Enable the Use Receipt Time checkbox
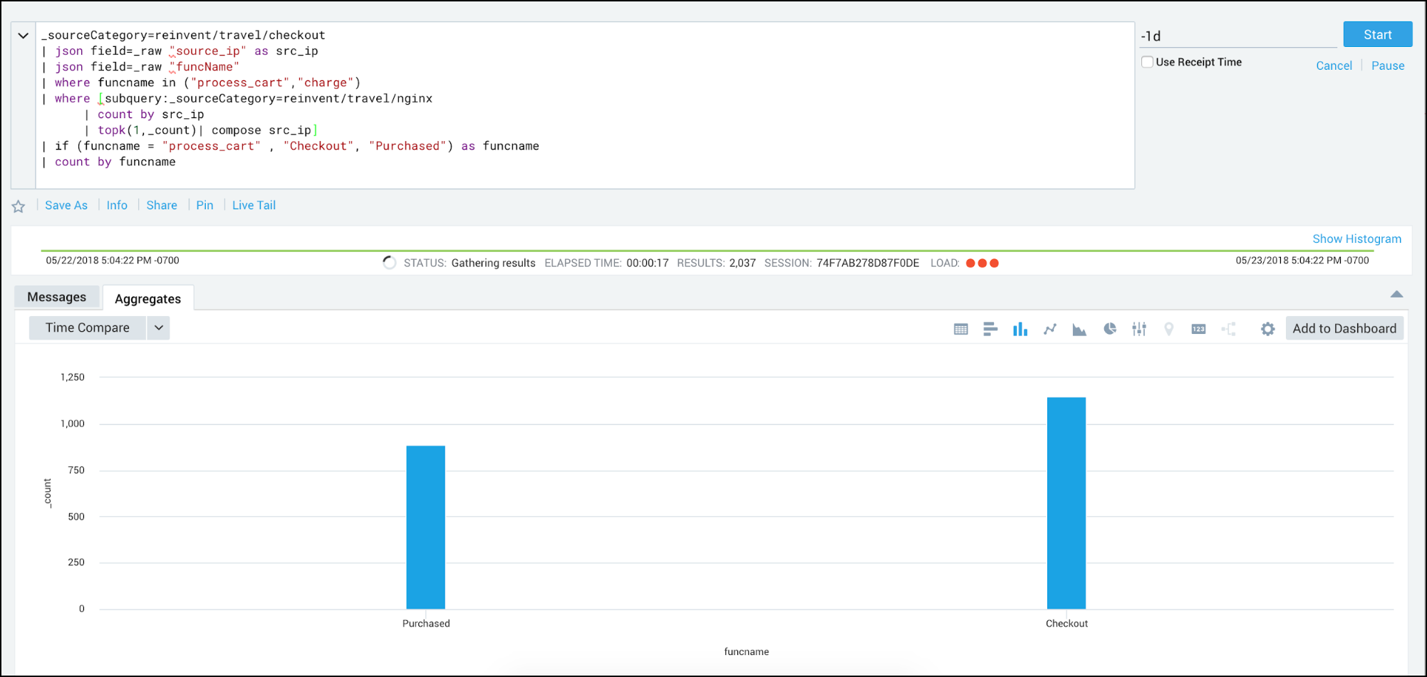Screen dimensions: 1427x677 coord(1147,62)
